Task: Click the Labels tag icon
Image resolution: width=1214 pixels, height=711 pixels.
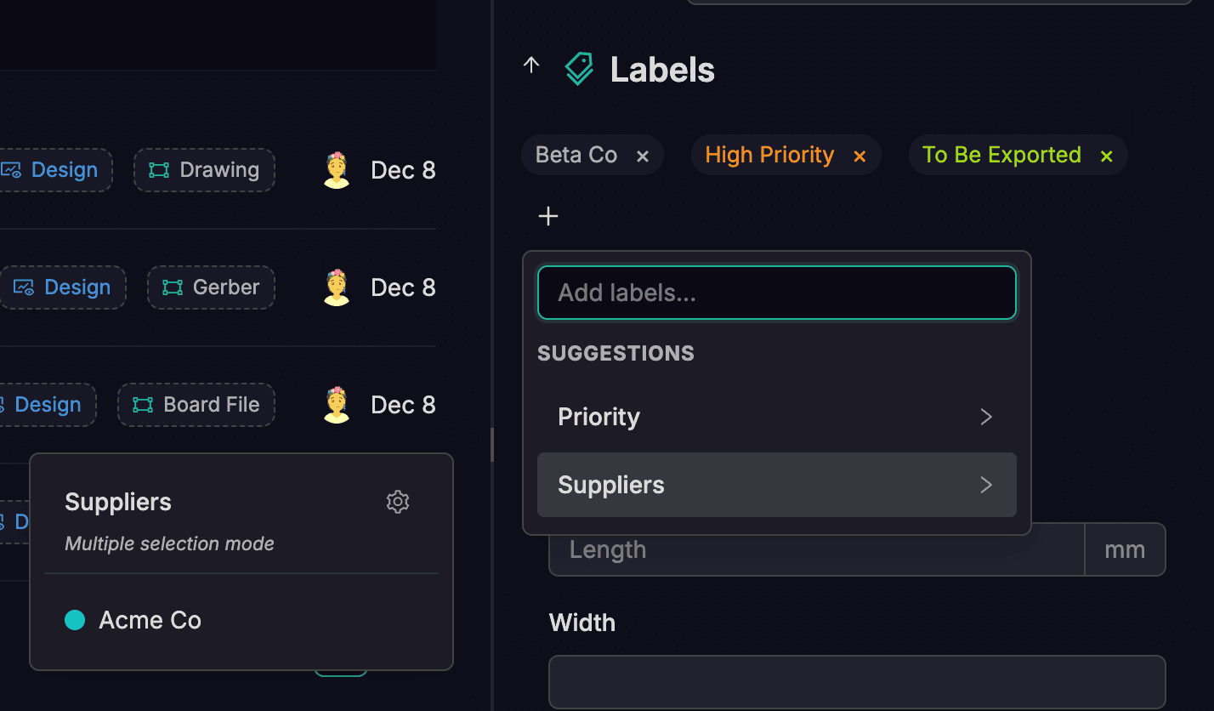Action: click(579, 69)
